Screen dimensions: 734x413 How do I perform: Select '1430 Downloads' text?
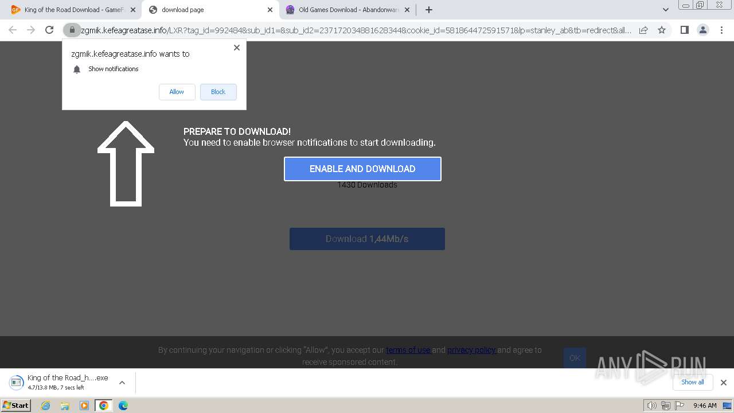367,185
